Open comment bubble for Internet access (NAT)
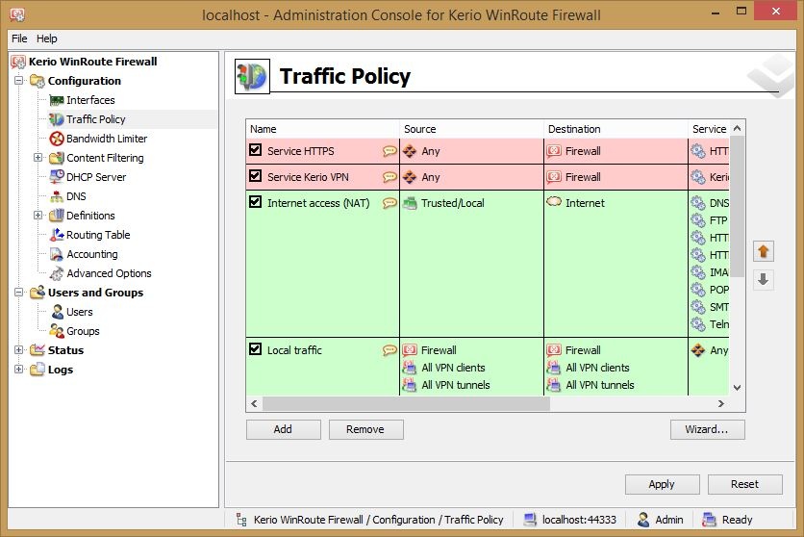This screenshot has width=804, height=537. click(x=389, y=203)
